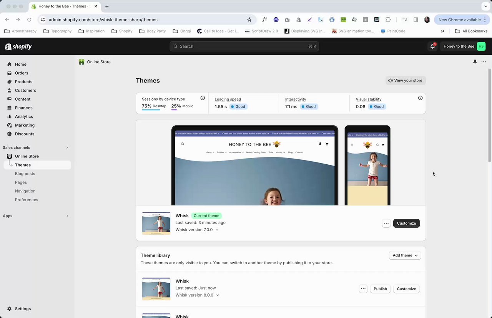Click the desktop store preview image
Viewport: 492px width, 318px height.
pos(255,166)
